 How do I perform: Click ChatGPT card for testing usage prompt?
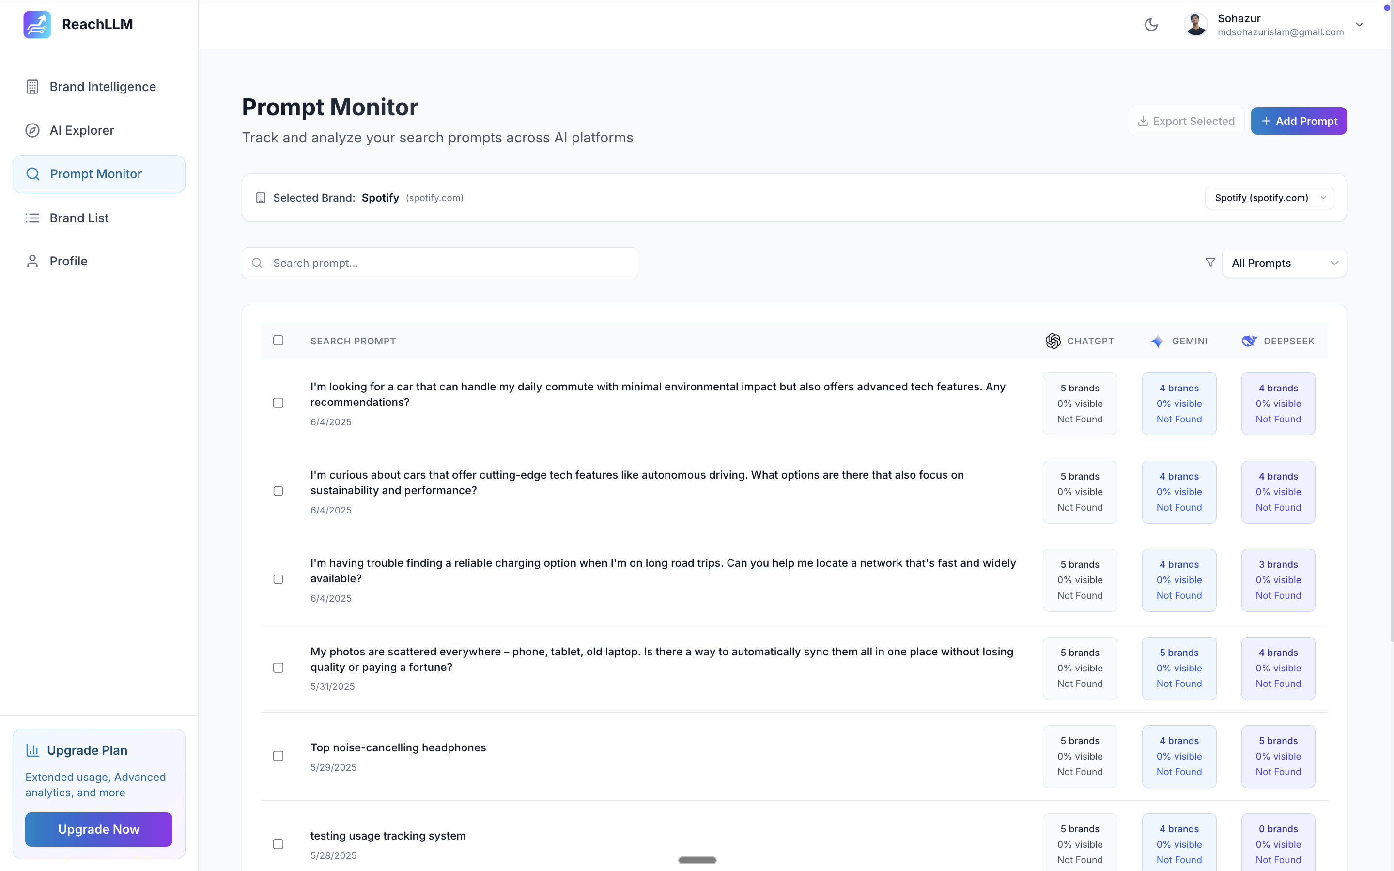coord(1080,842)
